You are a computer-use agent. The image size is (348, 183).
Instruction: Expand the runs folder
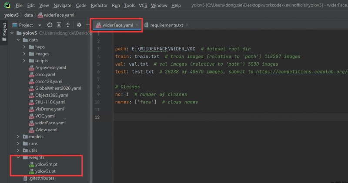pos(18,143)
